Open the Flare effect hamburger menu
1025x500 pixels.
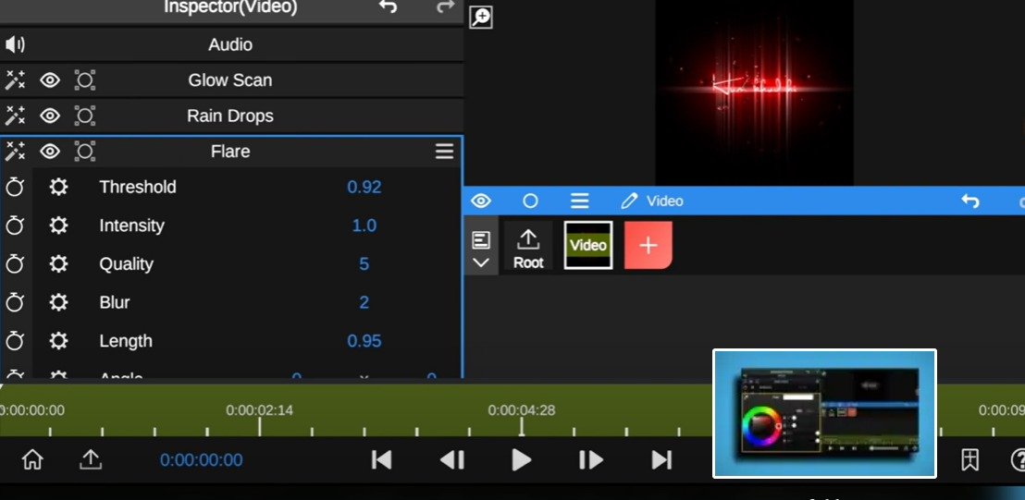click(444, 152)
